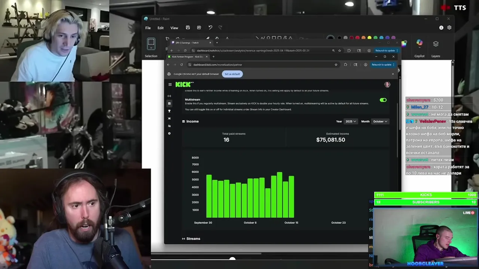
Task: Close the Kick Partner Program tab
Action: pos(207,57)
